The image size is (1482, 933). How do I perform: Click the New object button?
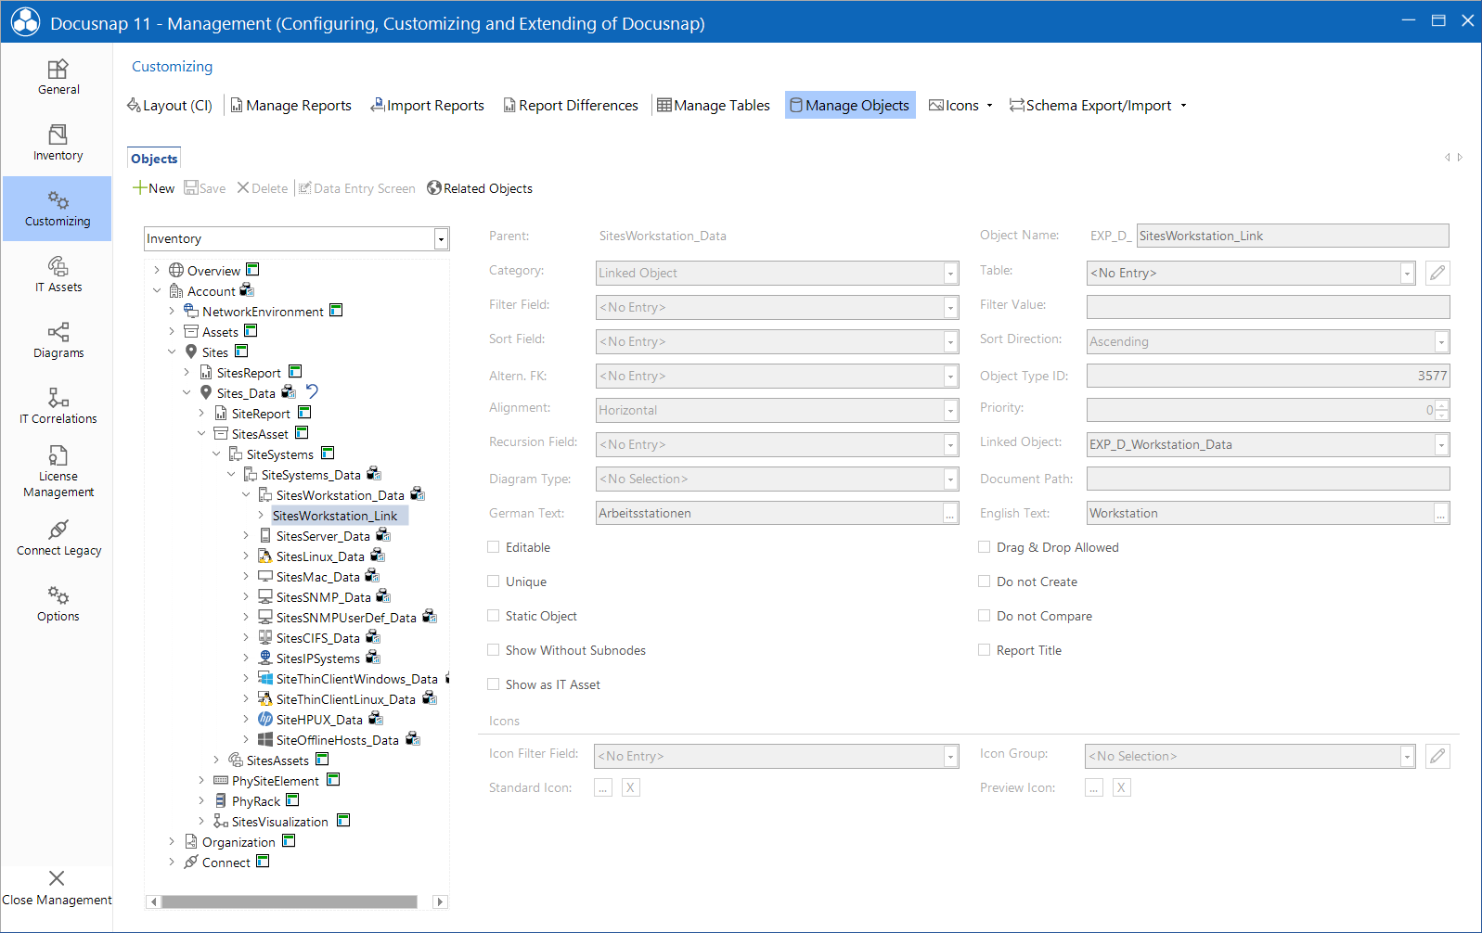tap(154, 188)
